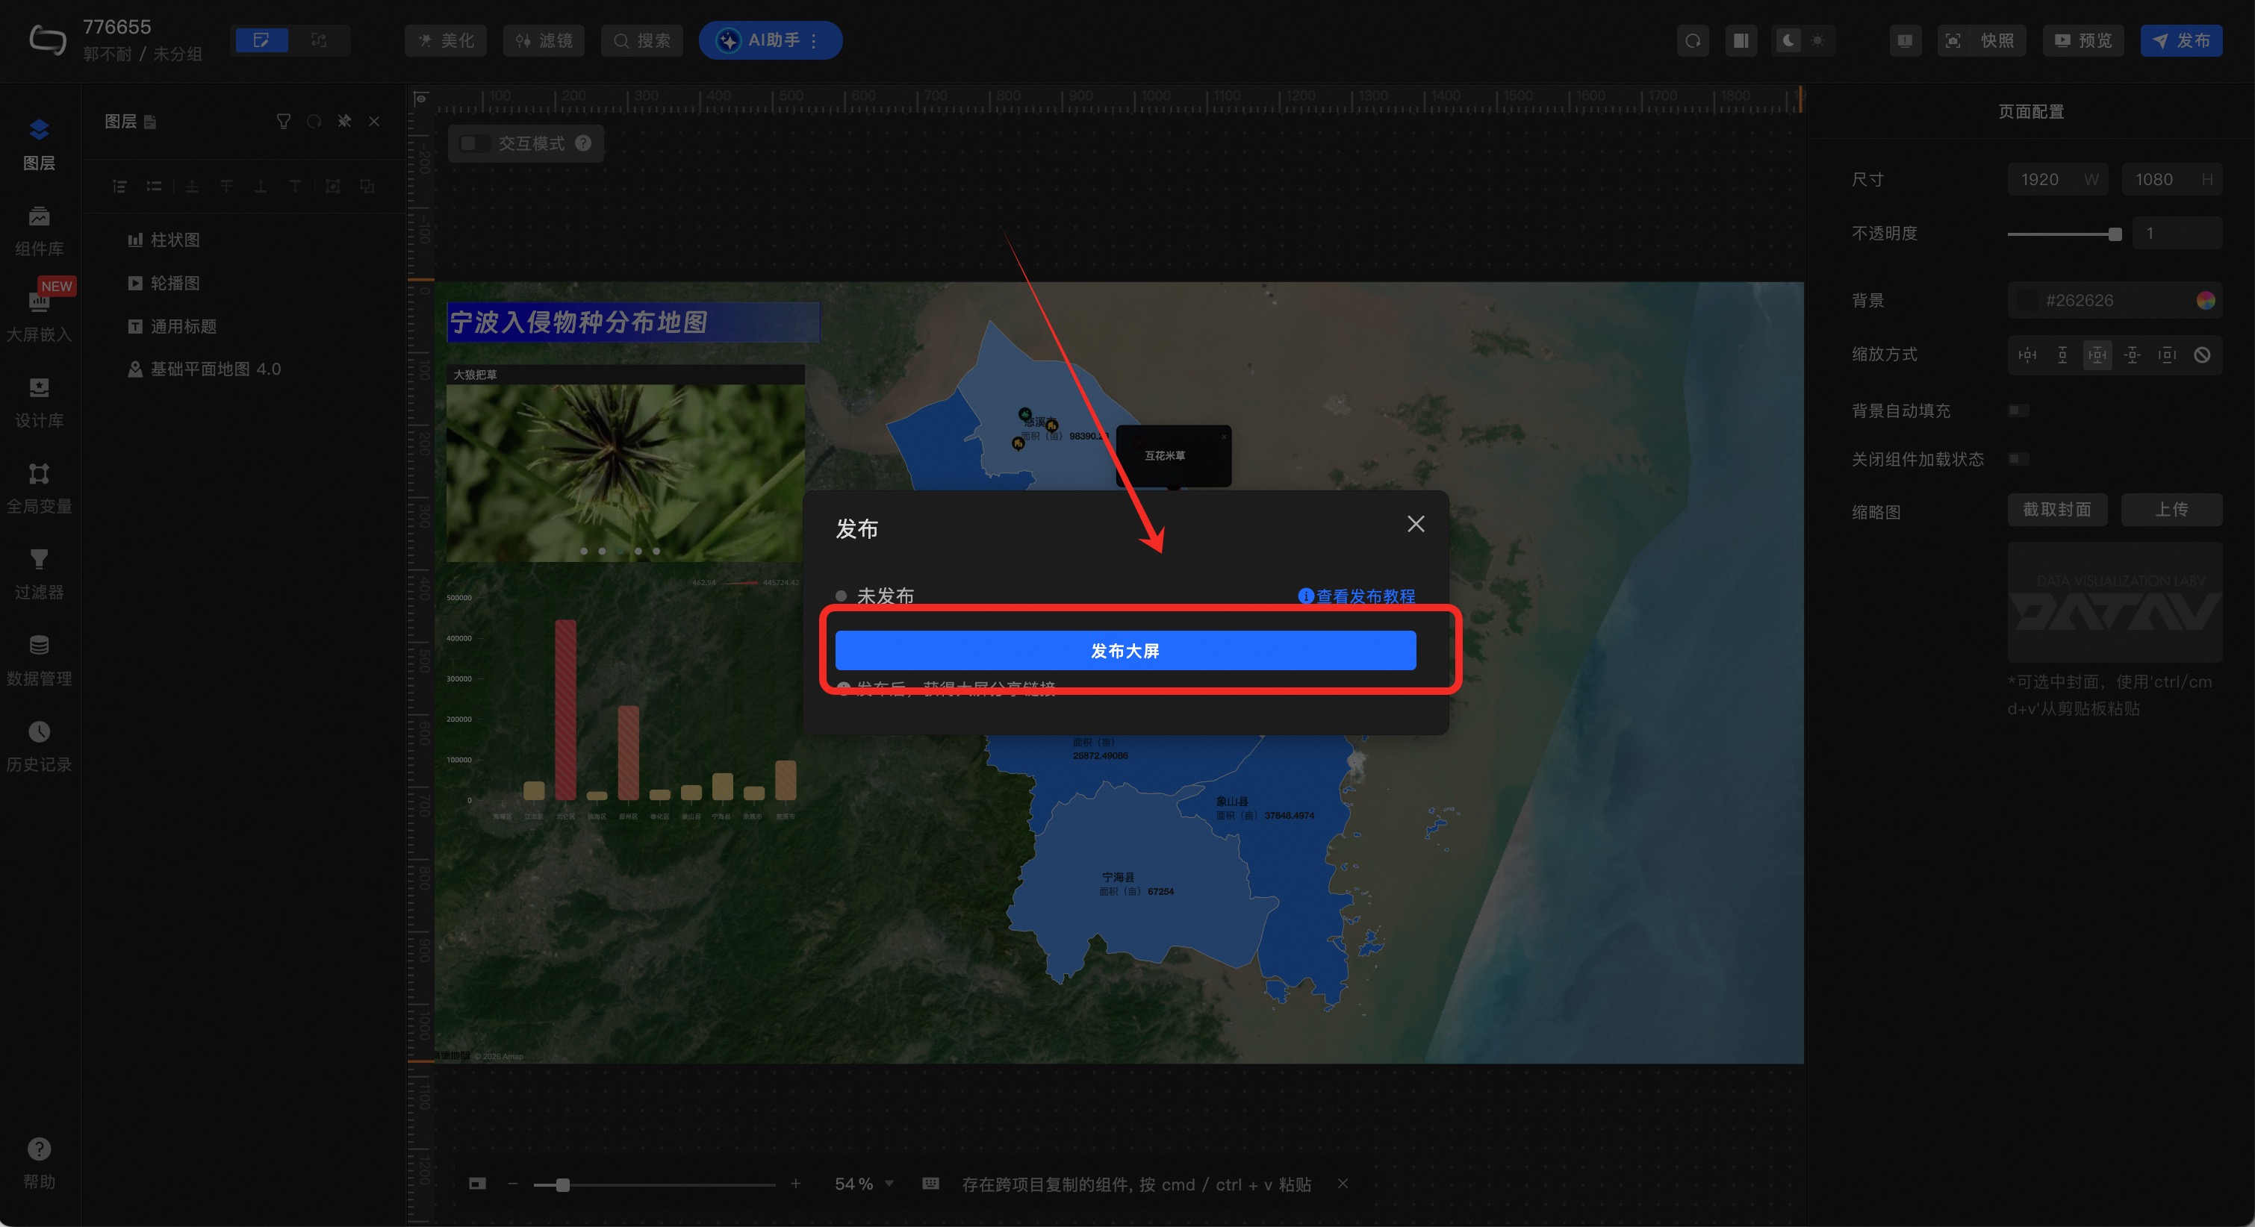This screenshot has width=2255, height=1227.
Task: Open the 查看发布教程 tutorial link
Action: (x=1364, y=596)
